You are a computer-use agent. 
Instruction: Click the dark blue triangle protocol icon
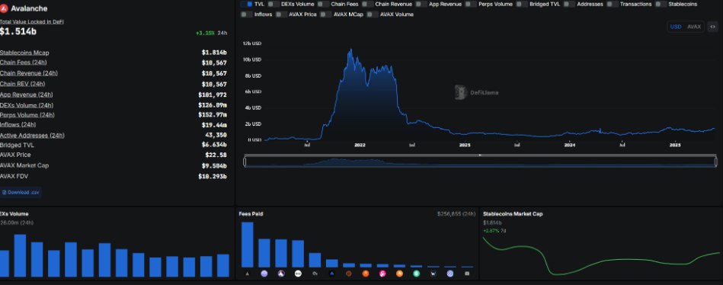(332, 274)
